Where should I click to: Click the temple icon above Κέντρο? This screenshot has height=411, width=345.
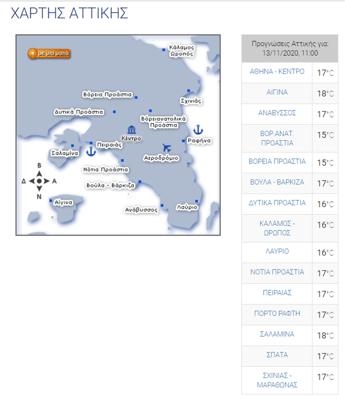131,130
